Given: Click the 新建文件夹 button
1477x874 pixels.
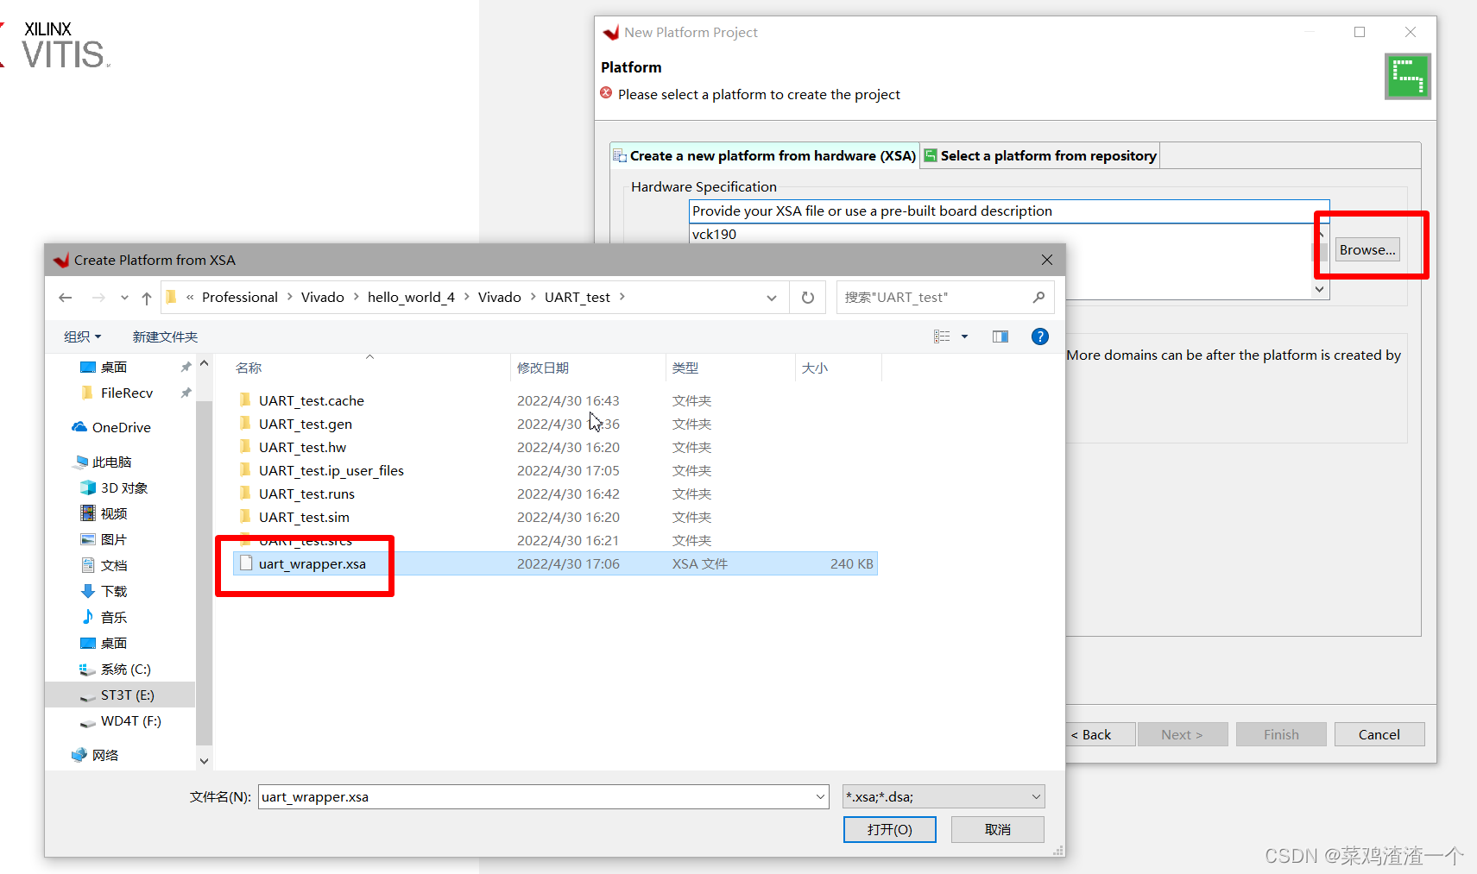Looking at the screenshot, I should click(x=165, y=336).
